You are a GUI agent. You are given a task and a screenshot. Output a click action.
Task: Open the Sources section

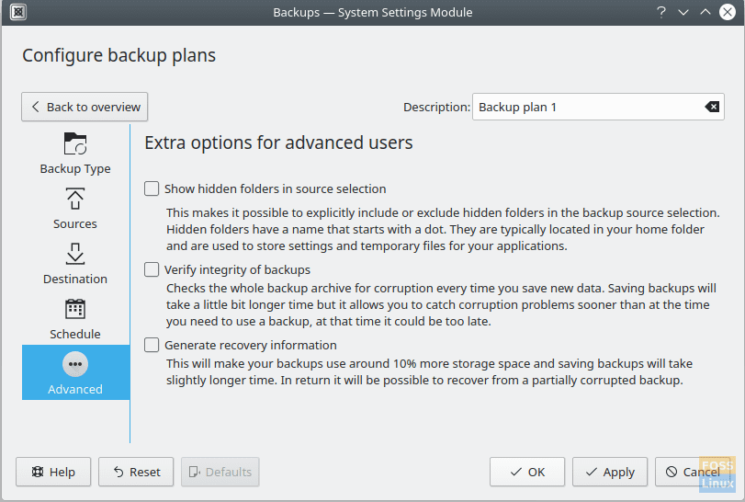tap(75, 207)
